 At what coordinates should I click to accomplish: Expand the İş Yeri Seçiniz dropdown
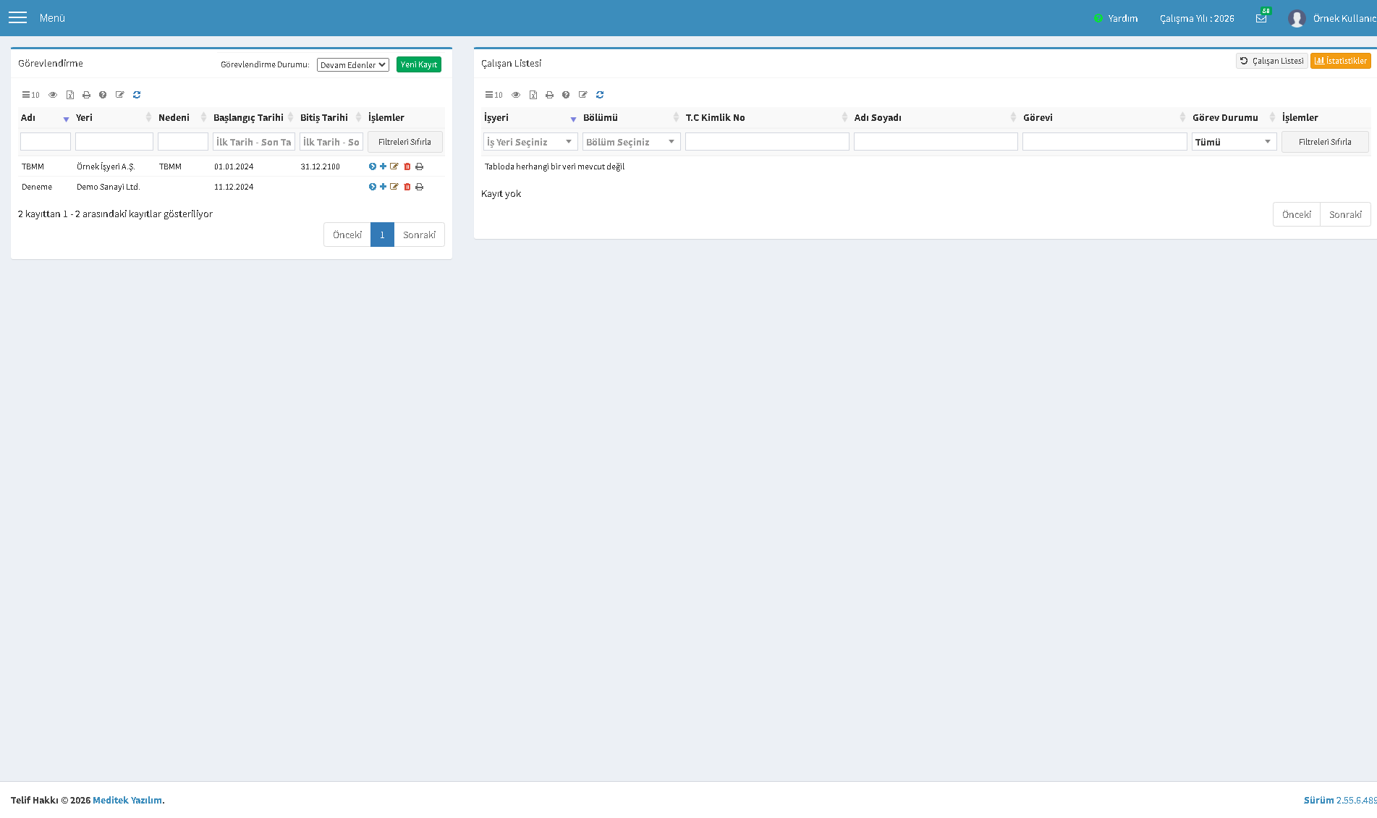[x=530, y=142]
